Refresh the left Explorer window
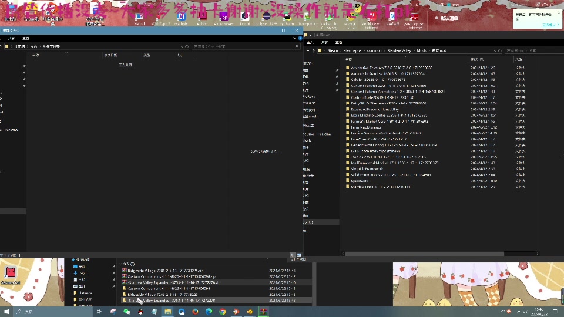This screenshot has height=317, width=564. coord(187,46)
